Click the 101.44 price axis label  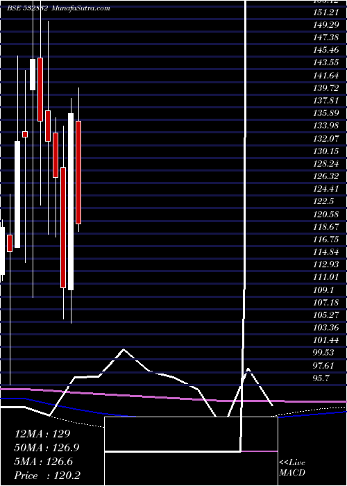click(x=325, y=341)
